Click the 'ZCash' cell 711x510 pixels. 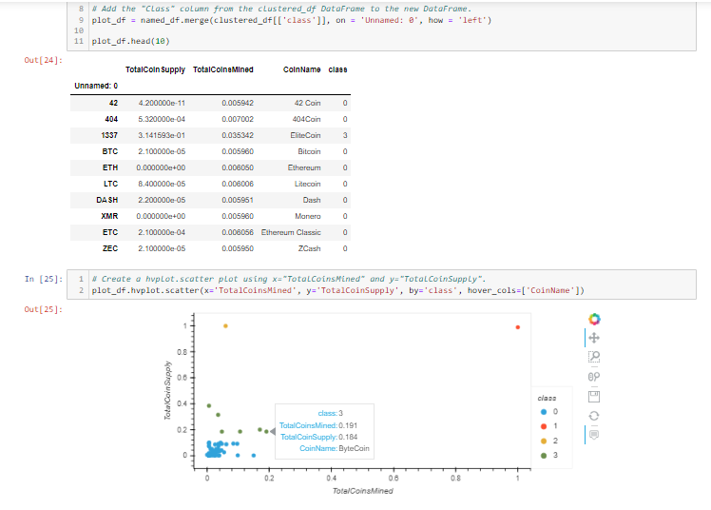pos(309,248)
